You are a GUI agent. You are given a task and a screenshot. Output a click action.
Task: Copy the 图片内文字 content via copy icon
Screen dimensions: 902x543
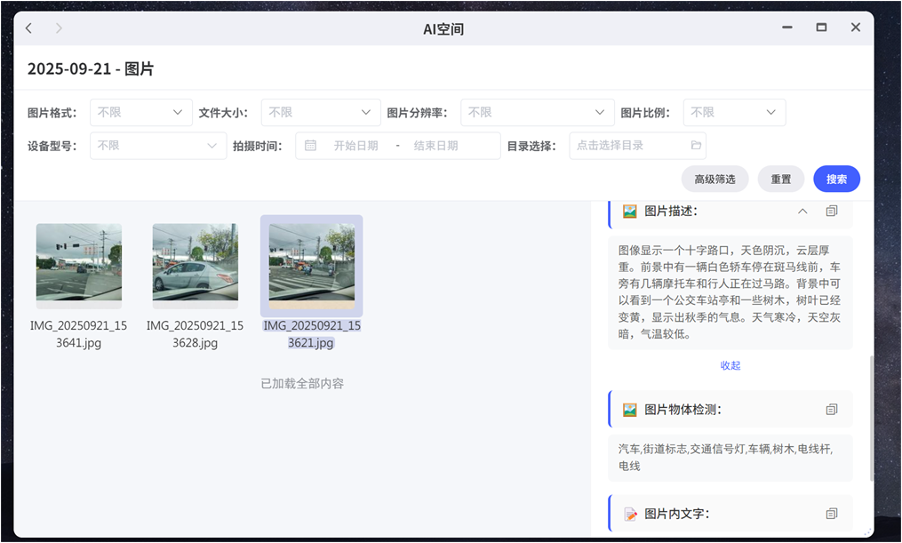pos(831,514)
